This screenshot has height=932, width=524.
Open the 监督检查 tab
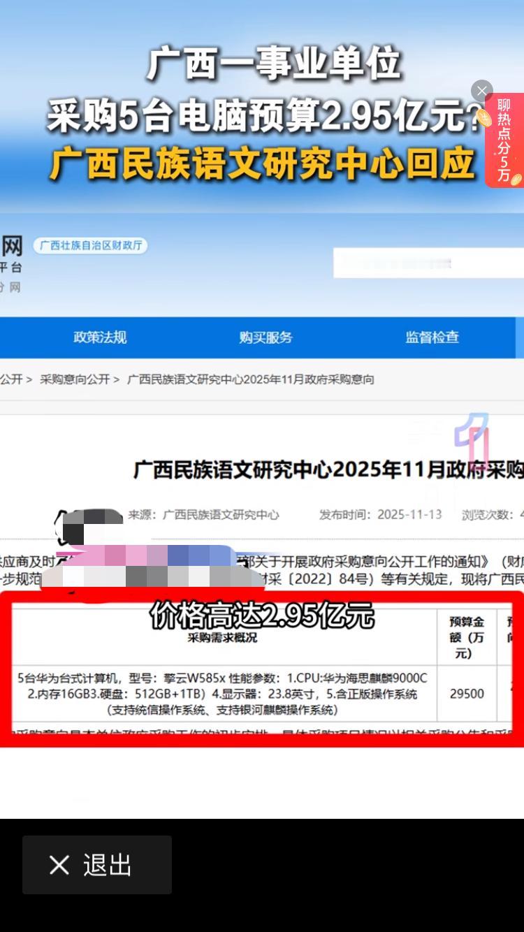point(432,337)
